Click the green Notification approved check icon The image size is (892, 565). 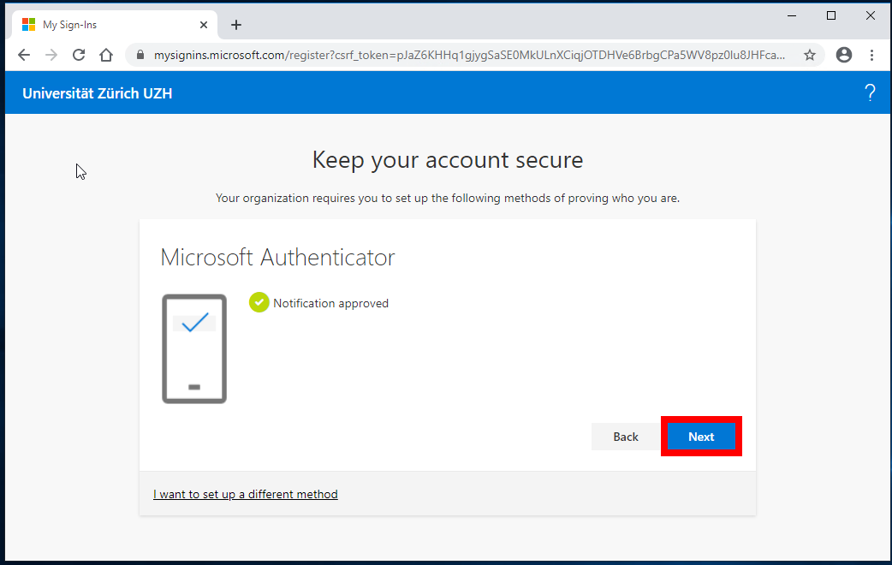[x=259, y=303]
